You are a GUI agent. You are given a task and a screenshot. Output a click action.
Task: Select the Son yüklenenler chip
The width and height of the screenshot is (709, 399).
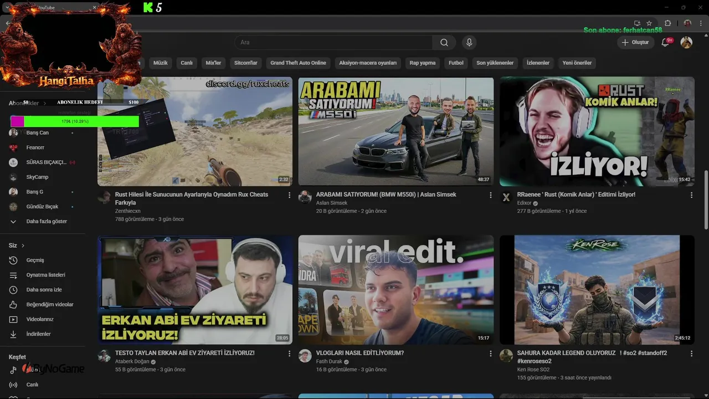[x=495, y=63]
